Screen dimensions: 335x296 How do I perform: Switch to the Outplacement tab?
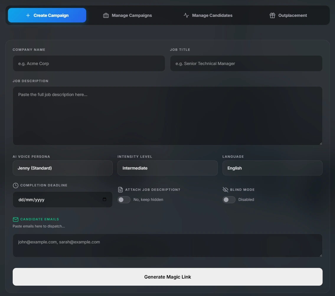(288, 15)
